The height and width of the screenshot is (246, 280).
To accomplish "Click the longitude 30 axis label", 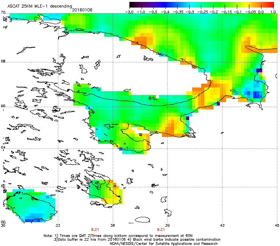I will click(x=3, y=226).
